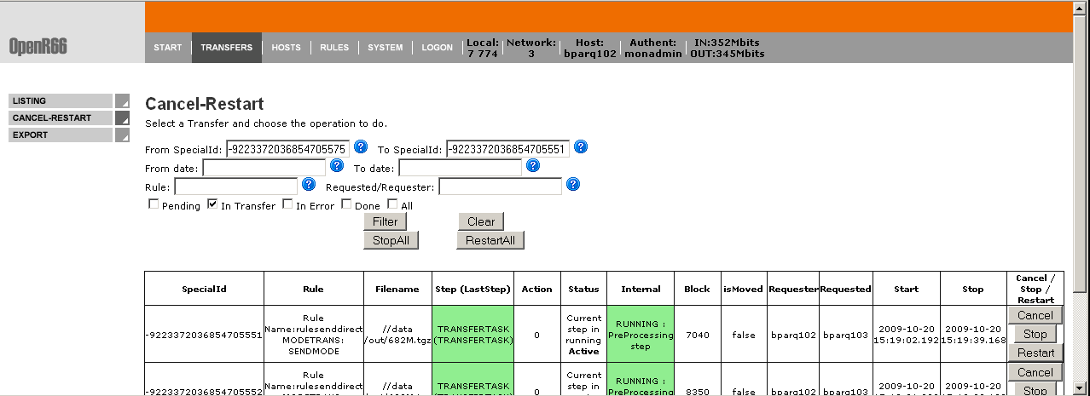
Task: Focus the To SpecialId input field
Action: (x=507, y=148)
